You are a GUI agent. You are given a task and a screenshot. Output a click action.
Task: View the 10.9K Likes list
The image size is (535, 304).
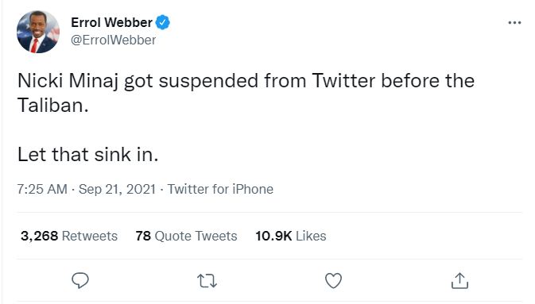point(291,236)
